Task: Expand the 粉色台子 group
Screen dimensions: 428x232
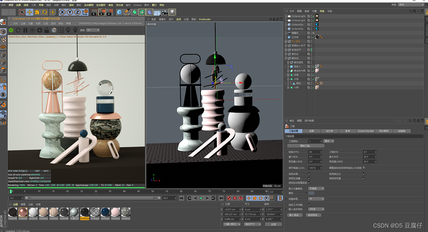Action: click(286, 50)
